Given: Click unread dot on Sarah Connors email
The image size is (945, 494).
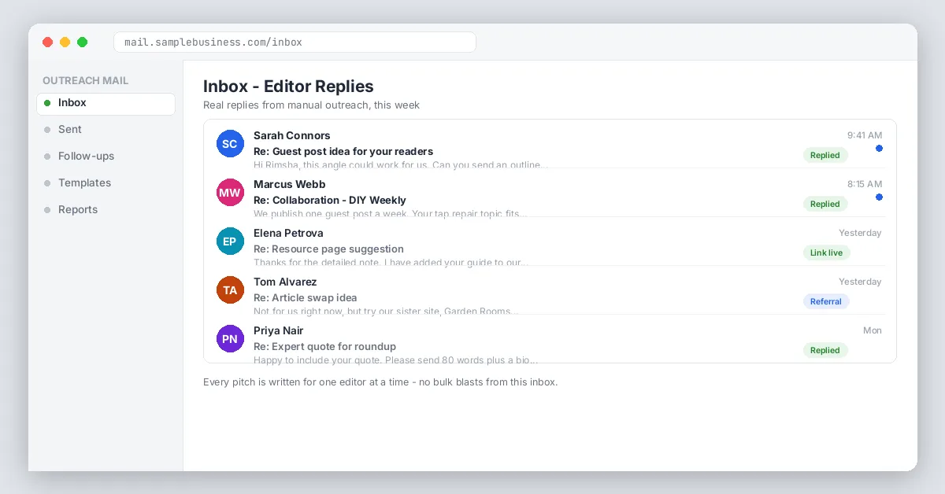Looking at the screenshot, I should point(879,148).
